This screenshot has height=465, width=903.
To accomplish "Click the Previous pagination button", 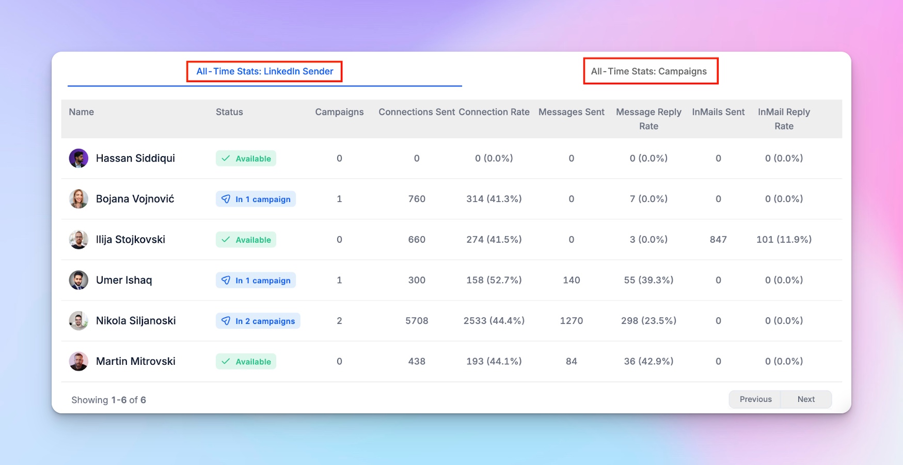I will click(755, 399).
